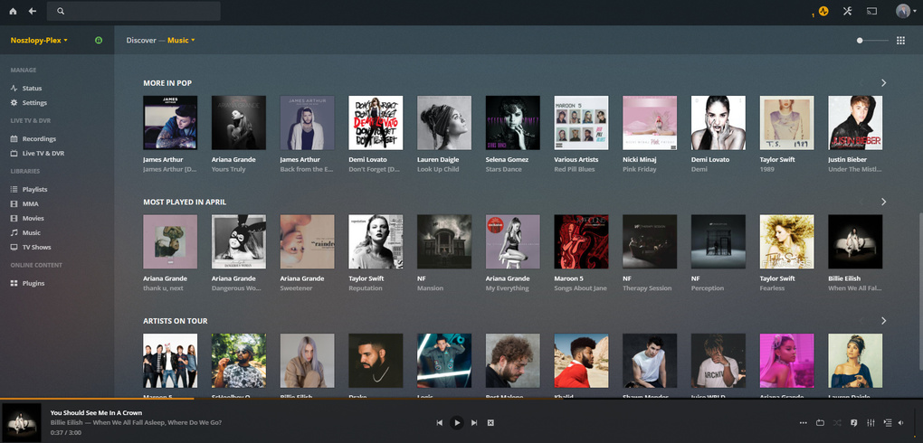Image resolution: width=923 pixels, height=443 pixels.
Task: Expand the Music library dropdown in header
Action: point(181,41)
